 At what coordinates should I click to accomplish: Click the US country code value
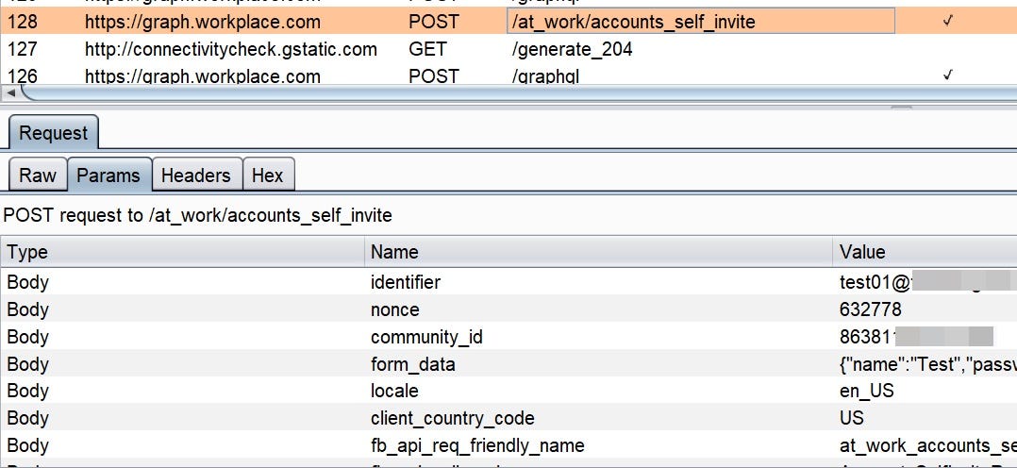tap(852, 417)
